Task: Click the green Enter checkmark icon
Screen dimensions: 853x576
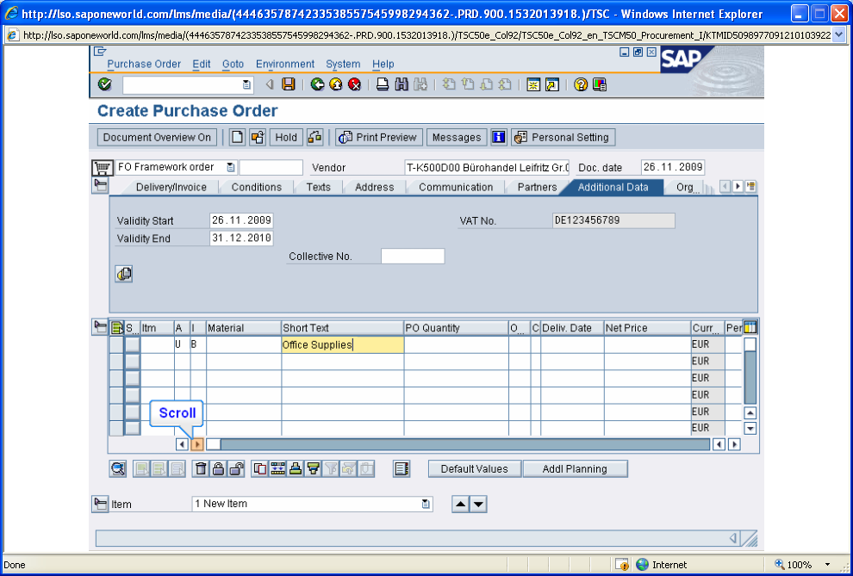Action: (x=104, y=84)
